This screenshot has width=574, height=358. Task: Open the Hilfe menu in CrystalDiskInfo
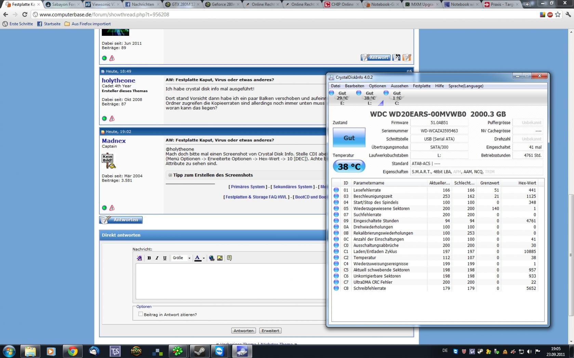(x=439, y=86)
